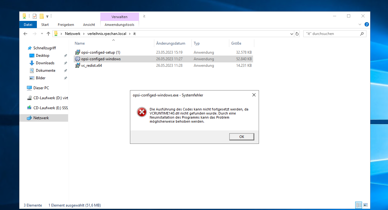The image size is (388, 210).
Task: Click the red error icon in dialog
Action: tap(142, 112)
